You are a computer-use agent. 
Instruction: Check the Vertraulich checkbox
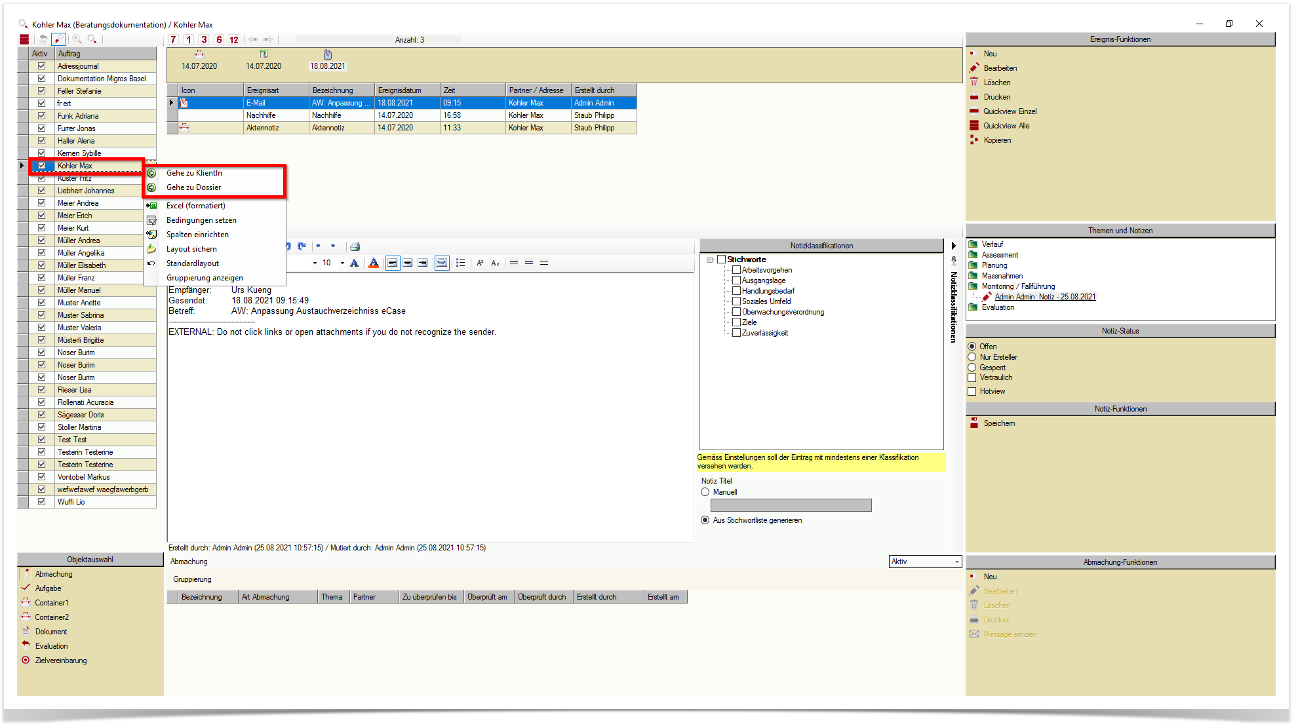point(972,378)
